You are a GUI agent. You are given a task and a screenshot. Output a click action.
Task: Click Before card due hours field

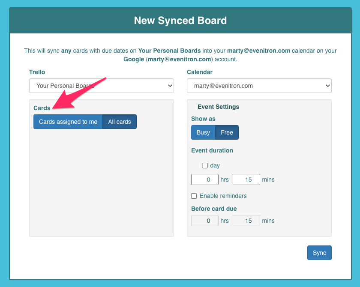pyautogui.click(x=205, y=221)
